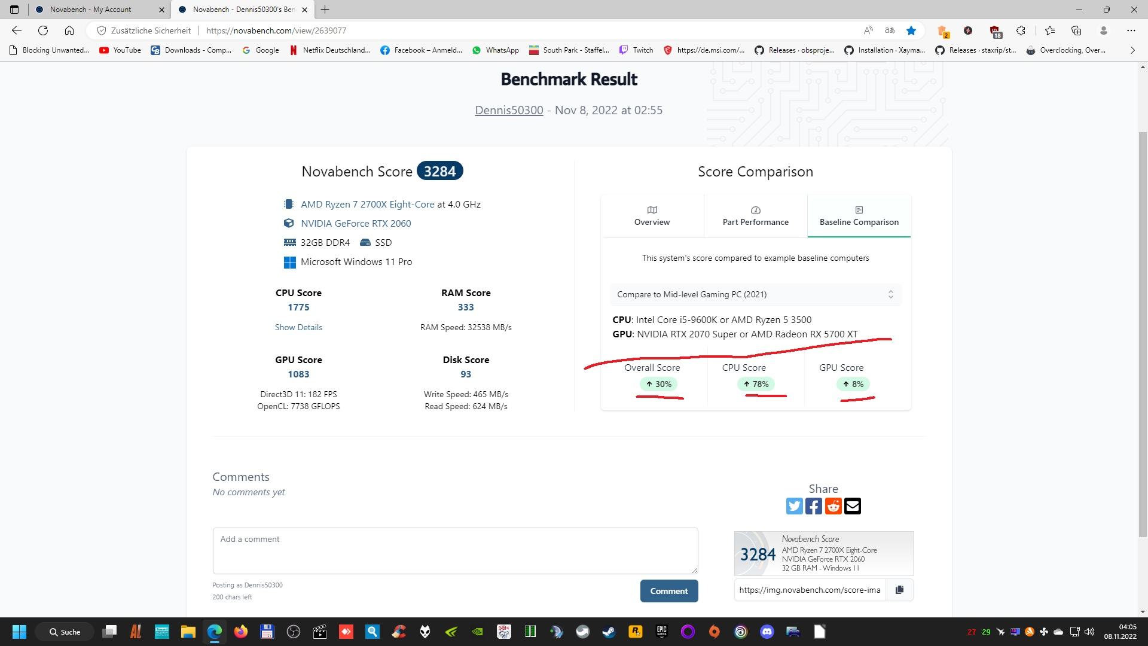Toggle favorite star for this page
The height and width of the screenshot is (646, 1148).
911,31
